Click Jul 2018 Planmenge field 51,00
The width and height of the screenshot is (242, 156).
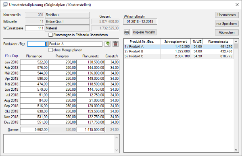click(34, 95)
